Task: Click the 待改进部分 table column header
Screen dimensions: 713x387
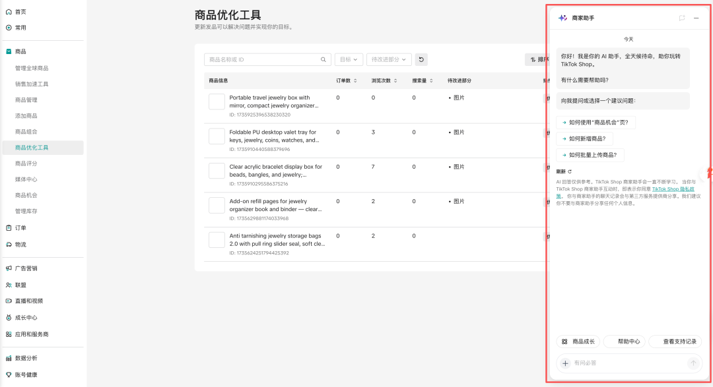Action: tap(459, 80)
